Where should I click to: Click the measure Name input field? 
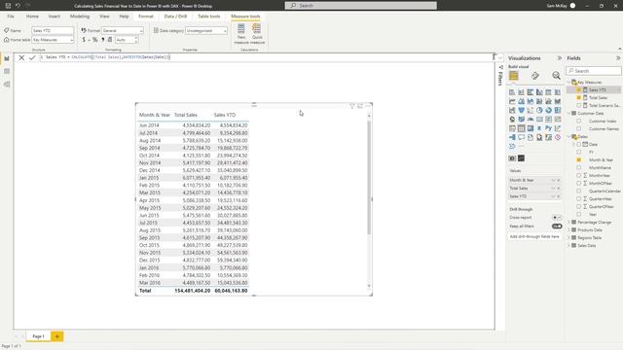(53, 30)
